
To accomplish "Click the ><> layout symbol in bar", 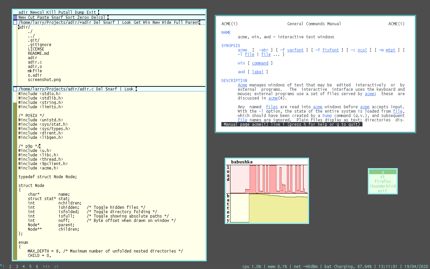I will [x=46, y=267].
